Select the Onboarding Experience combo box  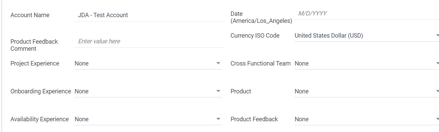(x=148, y=91)
